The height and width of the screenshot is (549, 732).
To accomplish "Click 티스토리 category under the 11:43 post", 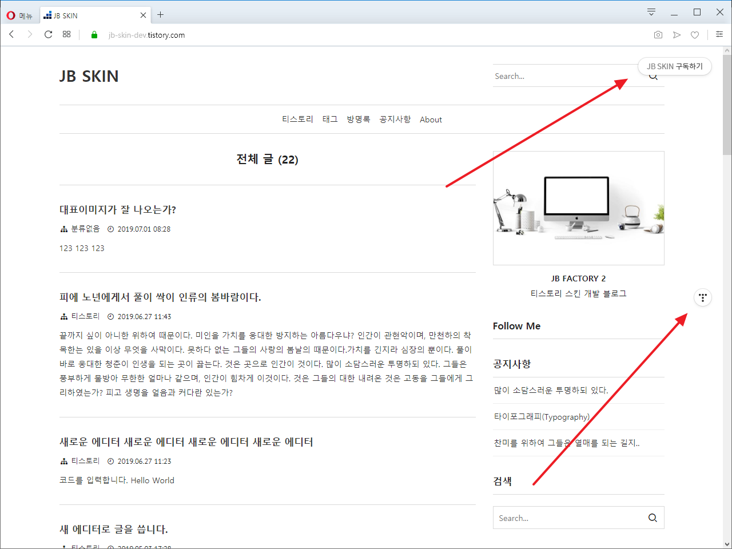I will click(x=85, y=316).
